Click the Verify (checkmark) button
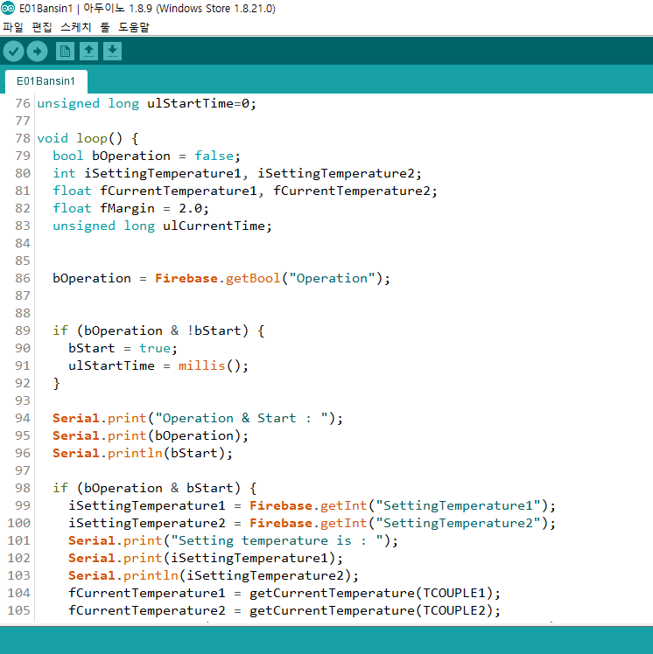The image size is (653, 654). 14,52
